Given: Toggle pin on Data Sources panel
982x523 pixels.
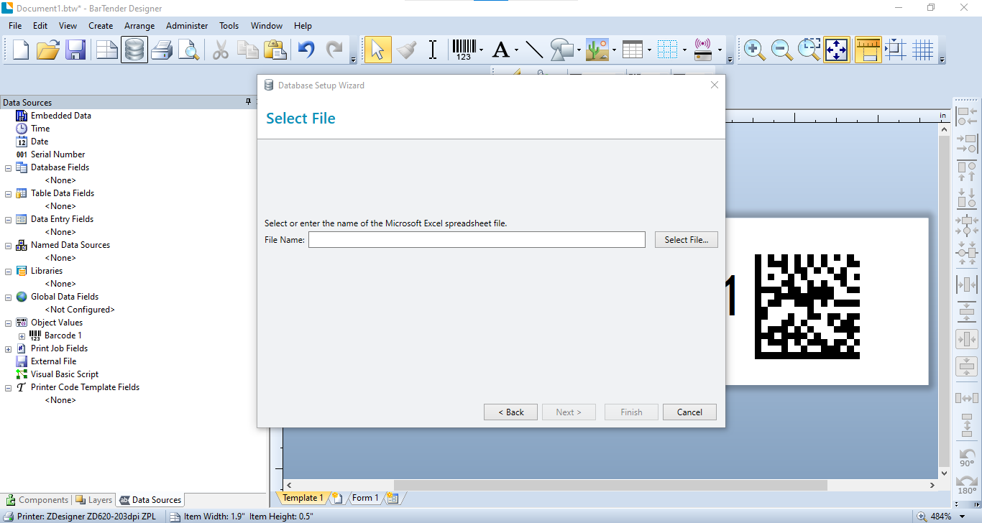Looking at the screenshot, I should (249, 102).
